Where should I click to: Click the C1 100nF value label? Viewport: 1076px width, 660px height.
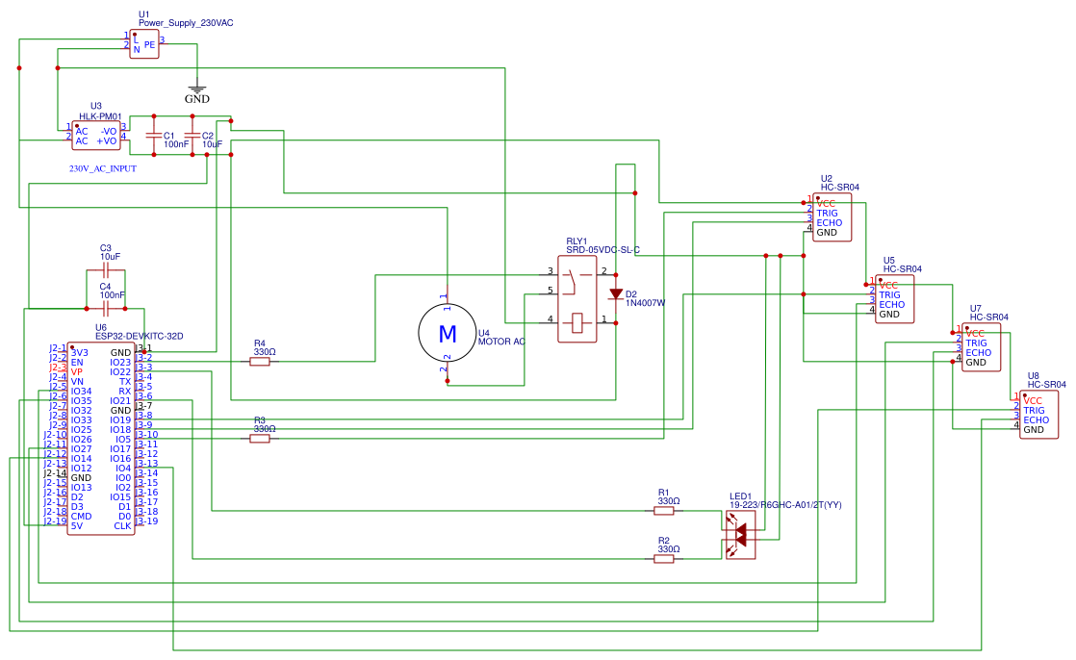pos(176,144)
